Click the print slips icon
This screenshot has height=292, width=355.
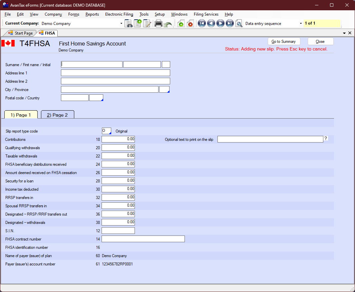click(x=159, y=23)
